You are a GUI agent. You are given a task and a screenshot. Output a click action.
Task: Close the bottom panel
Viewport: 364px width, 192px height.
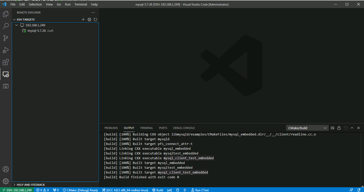point(358,128)
